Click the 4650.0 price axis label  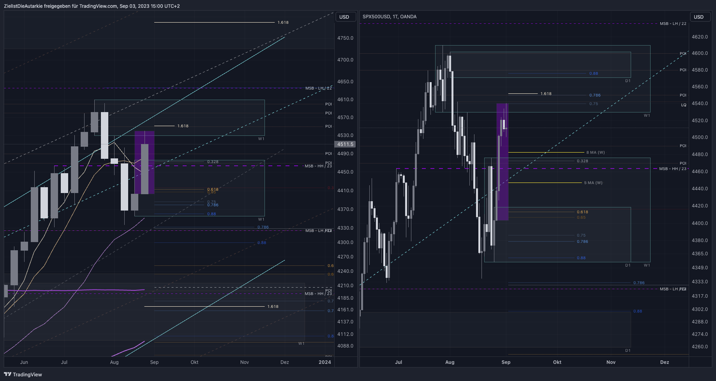point(346,82)
